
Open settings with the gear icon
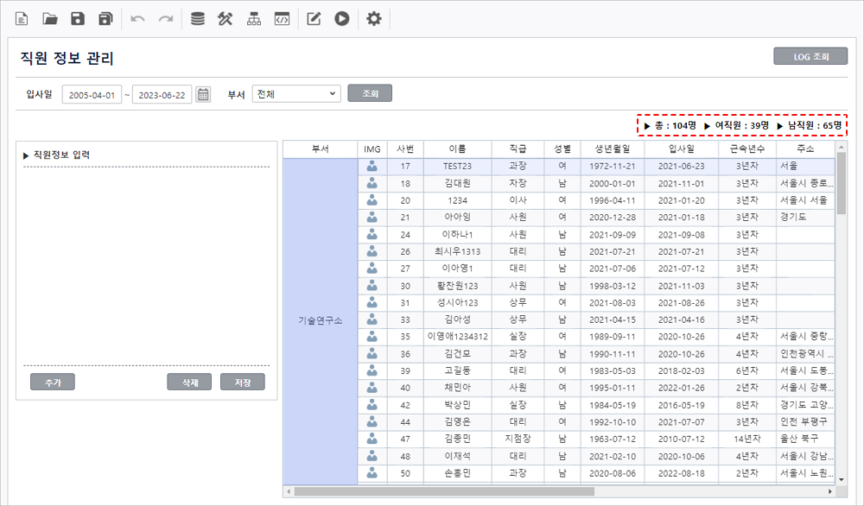pos(373,19)
